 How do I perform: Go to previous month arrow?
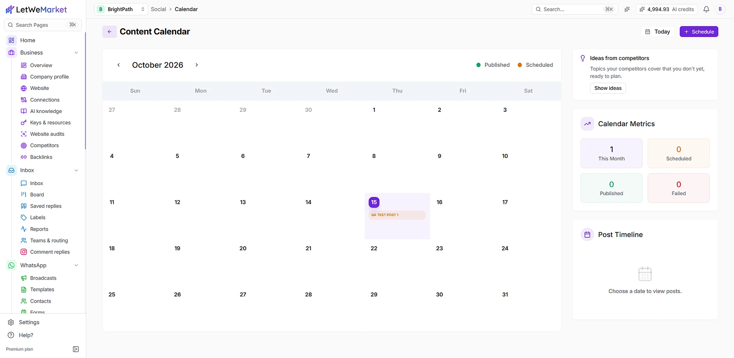pos(119,65)
